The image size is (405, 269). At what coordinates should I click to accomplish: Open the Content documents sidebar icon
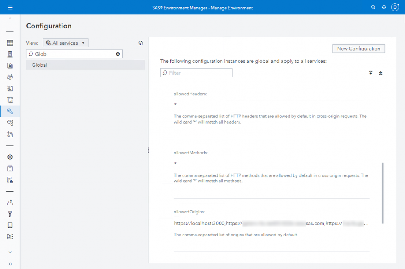pos(10,66)
